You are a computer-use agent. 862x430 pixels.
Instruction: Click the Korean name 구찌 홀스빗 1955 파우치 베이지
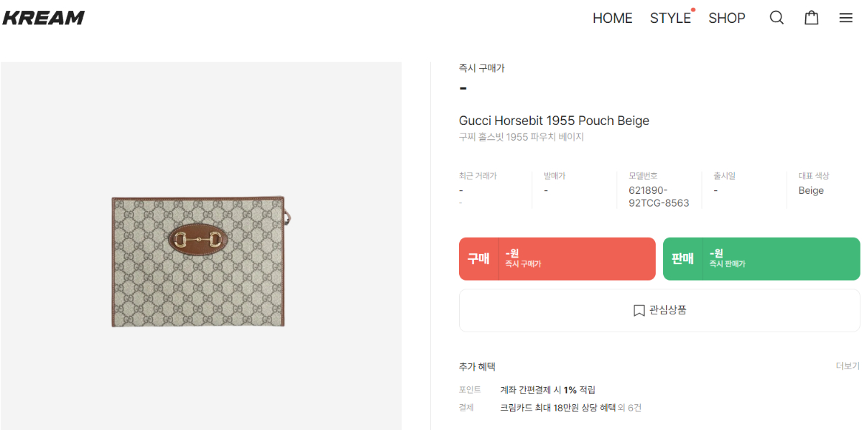[x=521, y=137]
